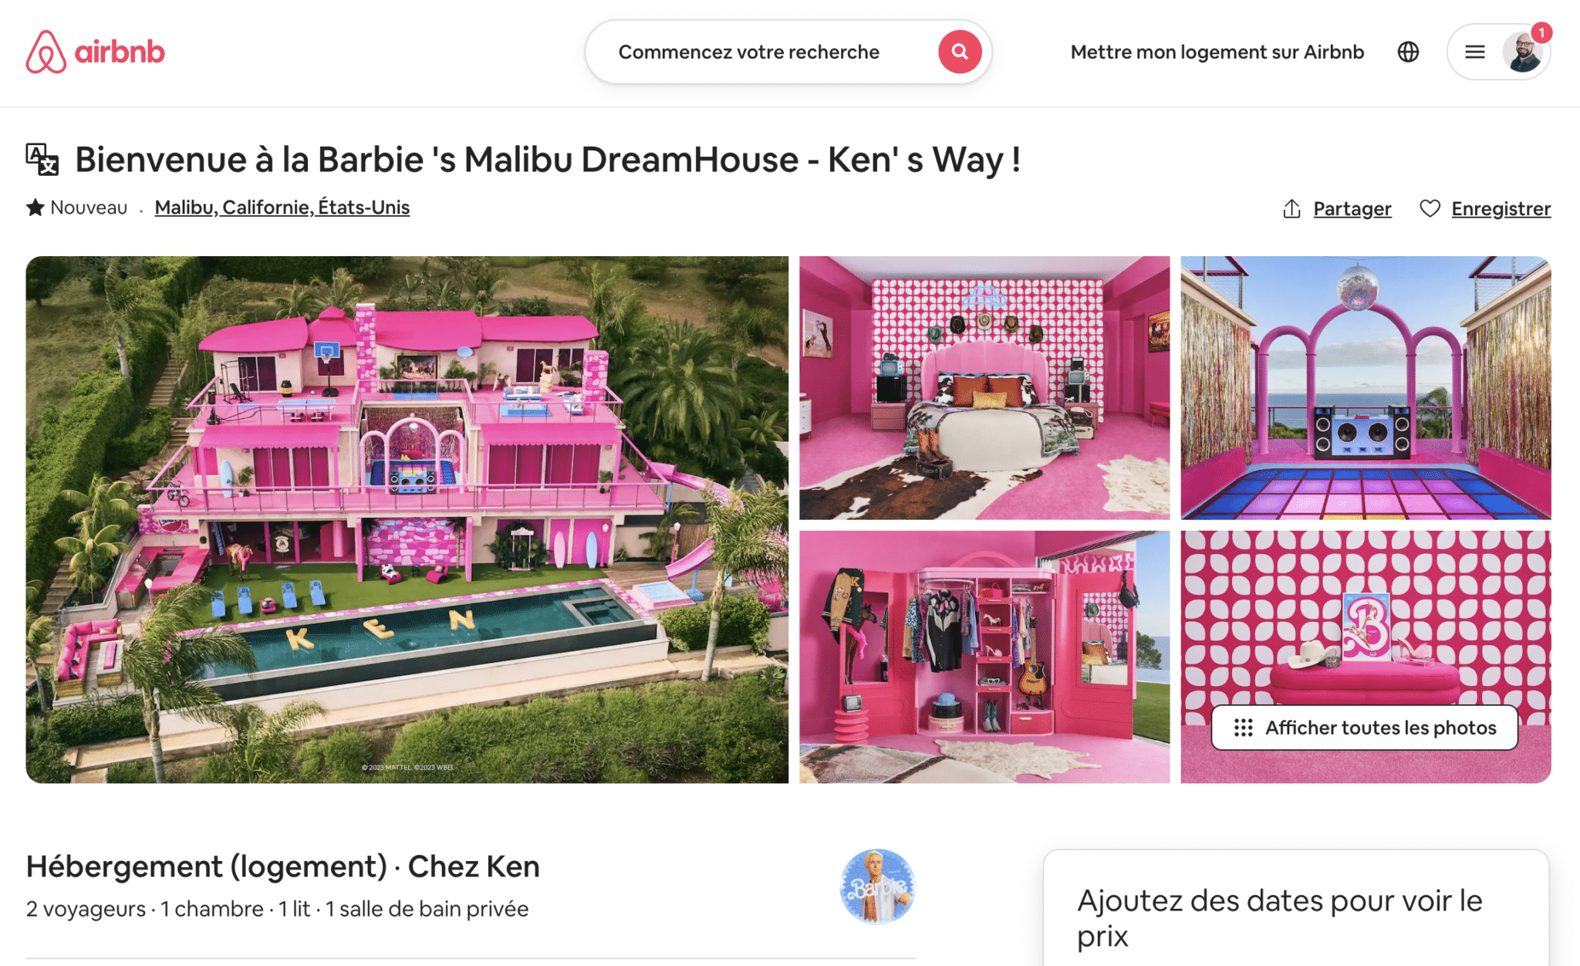Click the Commencez votre recherche field
Viewport: 1580px width, 966px height.
tap(749, 52)
